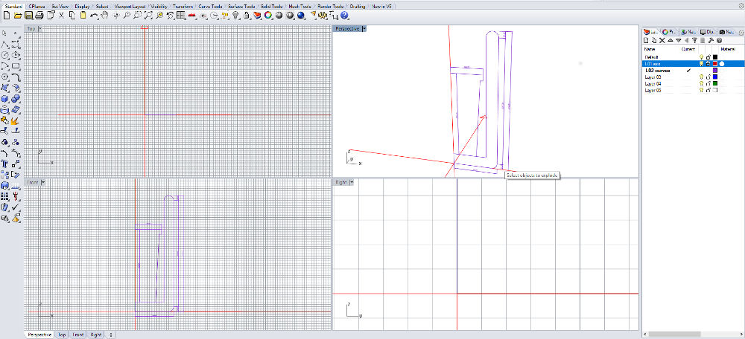
Task: Select the Polyline tool in left sidebar
Action: pyautogui.click(x=4, y=45)
